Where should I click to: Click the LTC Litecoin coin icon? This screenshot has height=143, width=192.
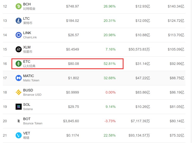(19, 21)
